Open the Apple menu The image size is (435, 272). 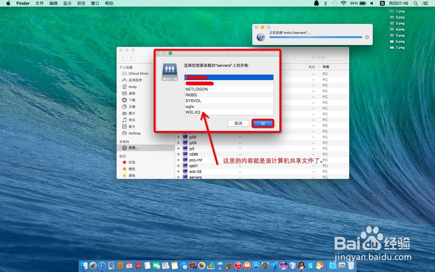pyautogui.click(x=8, y=3)
